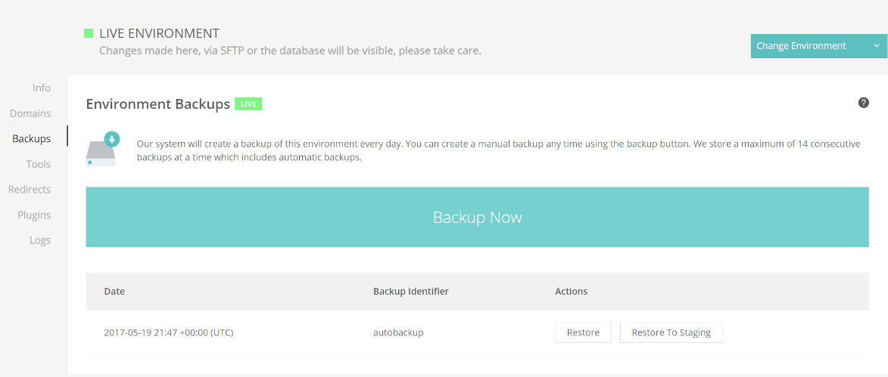The width and height of the screenshot is (888, 377).
Task: Click Restore To Staging button
Action: pos(671,332)
